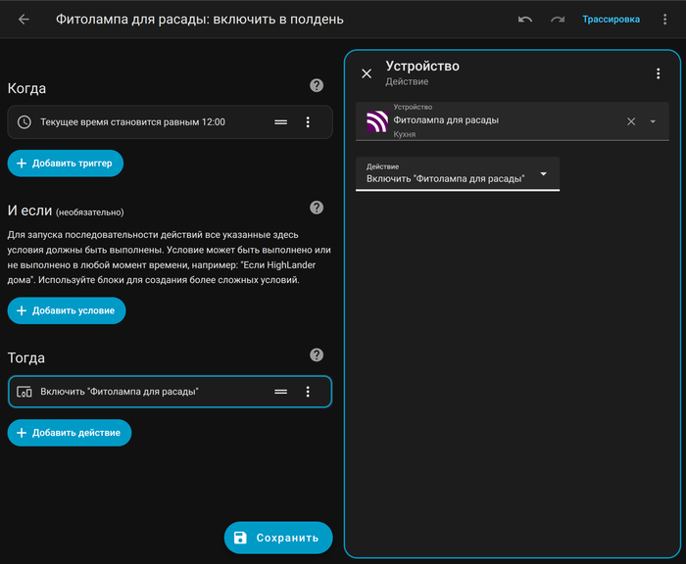
Task: Open the Устройство panel overflow menu
Action: click(659, 73)
